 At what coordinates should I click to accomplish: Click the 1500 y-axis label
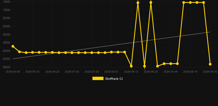[x=6, y=10]
